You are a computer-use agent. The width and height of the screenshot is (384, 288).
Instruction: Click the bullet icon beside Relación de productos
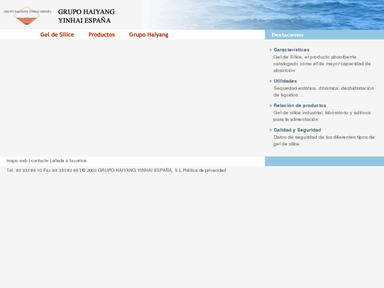270,106
